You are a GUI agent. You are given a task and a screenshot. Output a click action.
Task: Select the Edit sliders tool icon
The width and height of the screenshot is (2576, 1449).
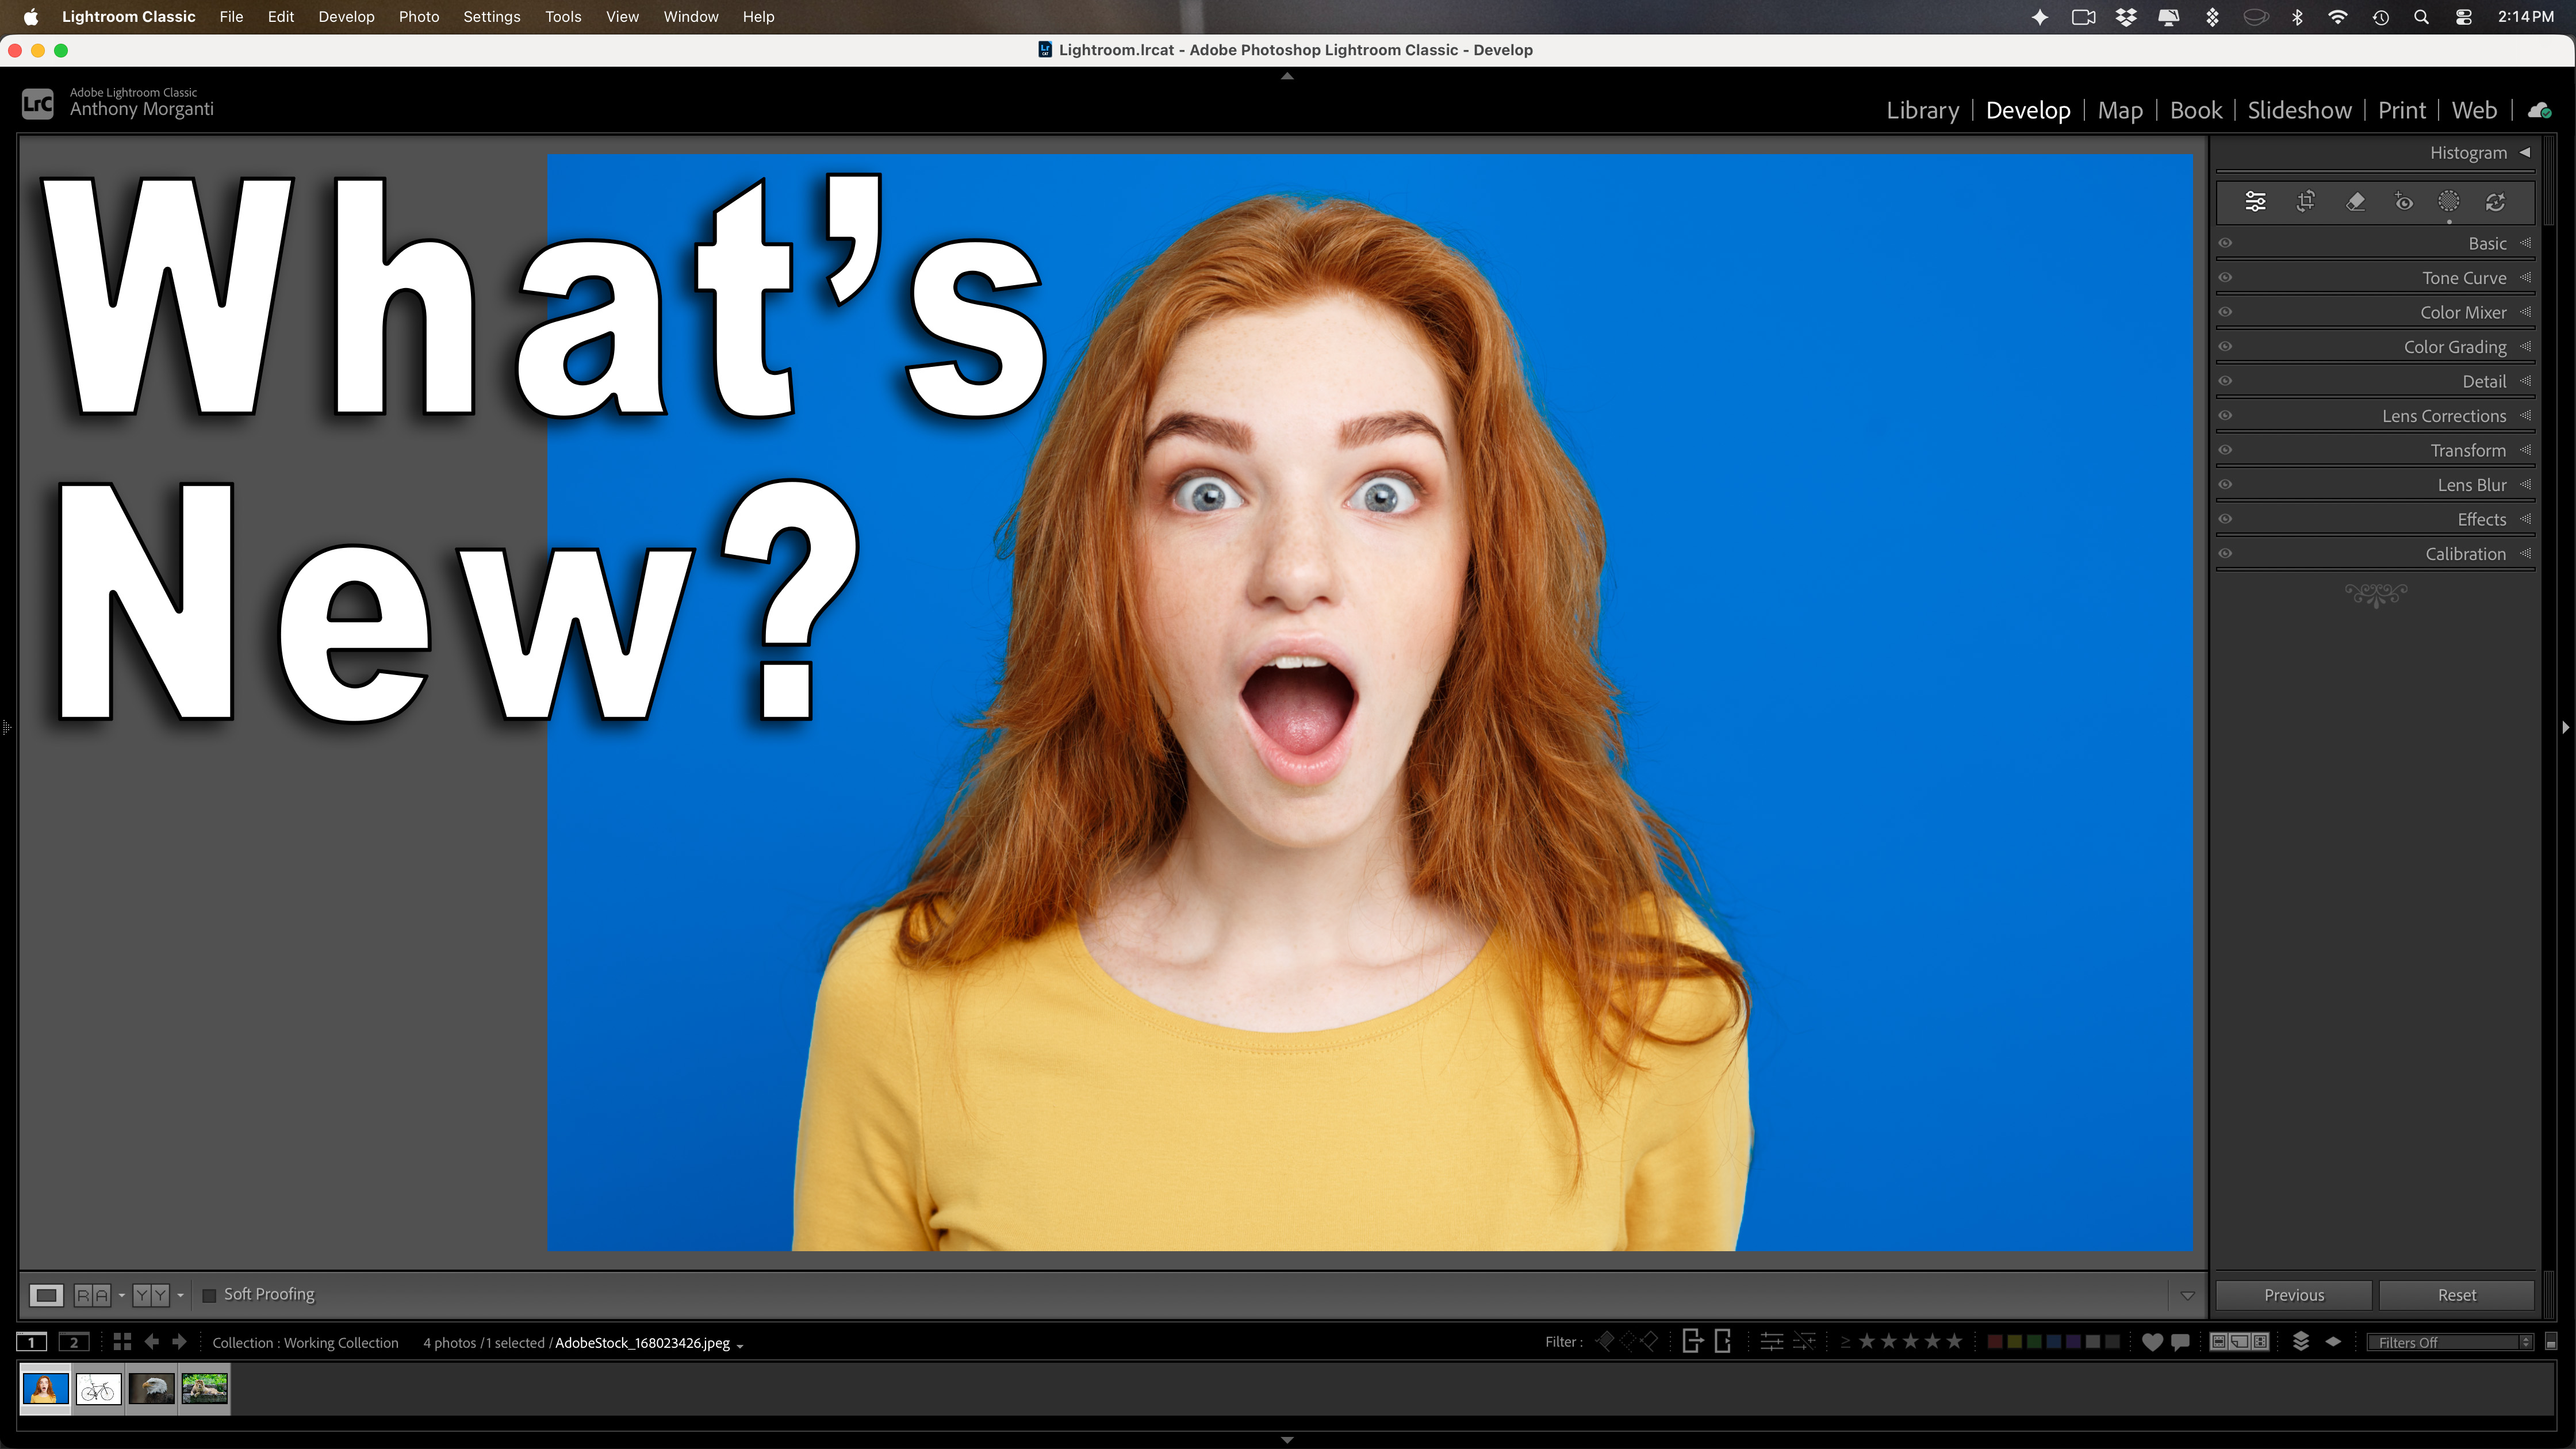point(2255,202)
